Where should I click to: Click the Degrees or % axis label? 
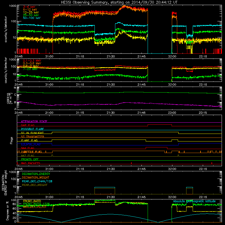7,211
